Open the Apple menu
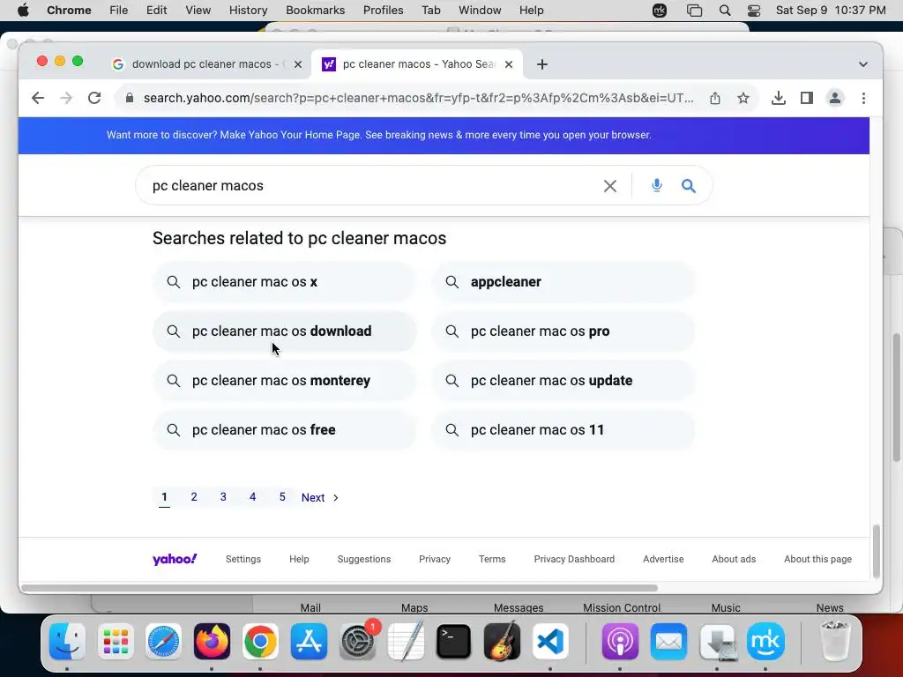Image resolution: width=903 pixels, height=677 pixels. (23, 11)
